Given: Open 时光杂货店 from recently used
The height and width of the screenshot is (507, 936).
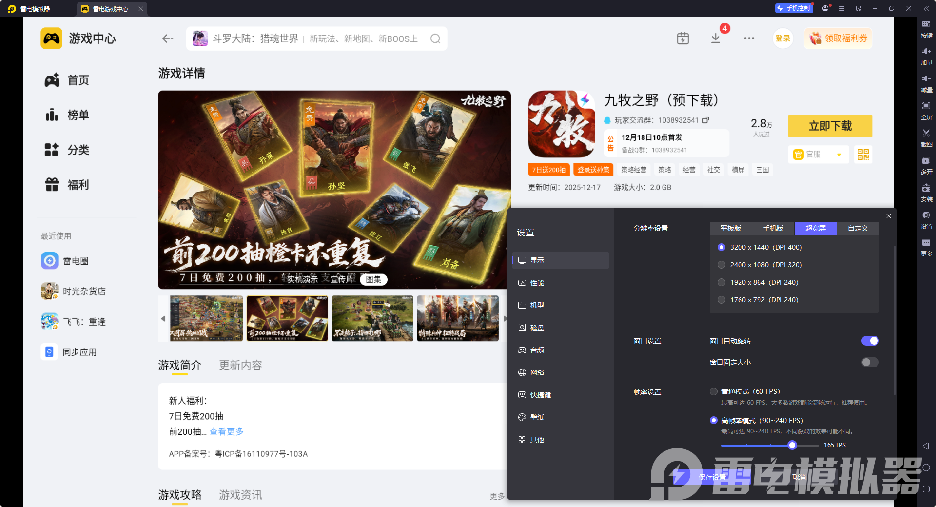Looking at the screenshot, I should tap(73, 291).
